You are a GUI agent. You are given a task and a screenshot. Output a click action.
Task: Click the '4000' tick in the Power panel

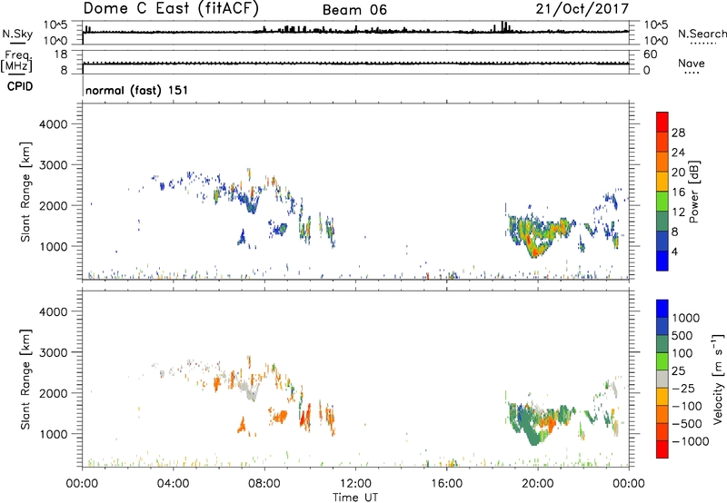(x=54, y=124)
